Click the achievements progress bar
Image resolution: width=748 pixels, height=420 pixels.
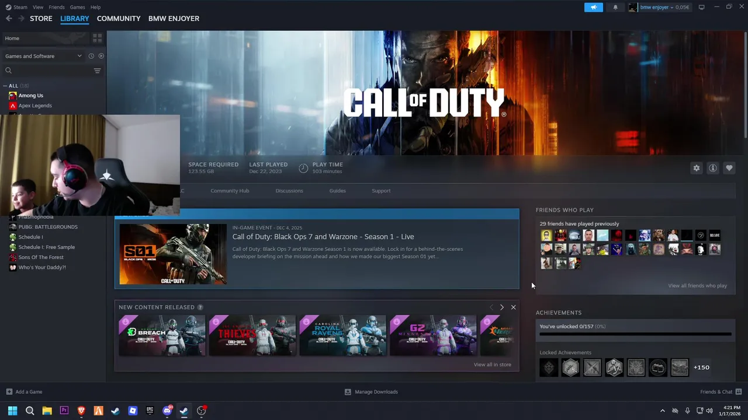point(635,334)
